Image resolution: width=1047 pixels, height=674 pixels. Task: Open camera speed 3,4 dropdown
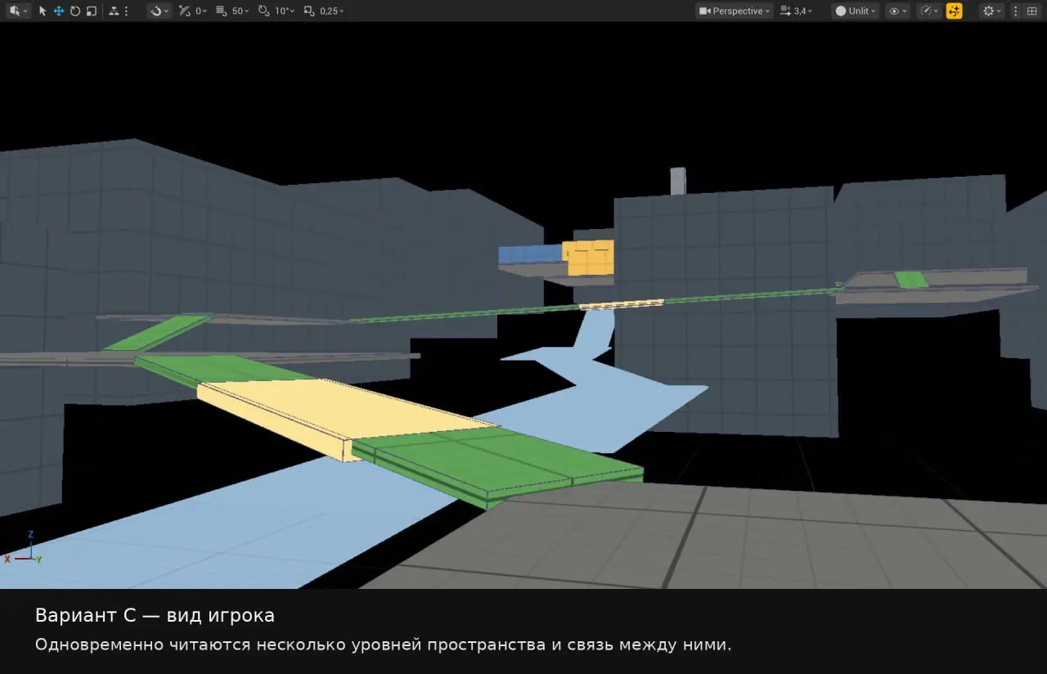pos(797,11)
